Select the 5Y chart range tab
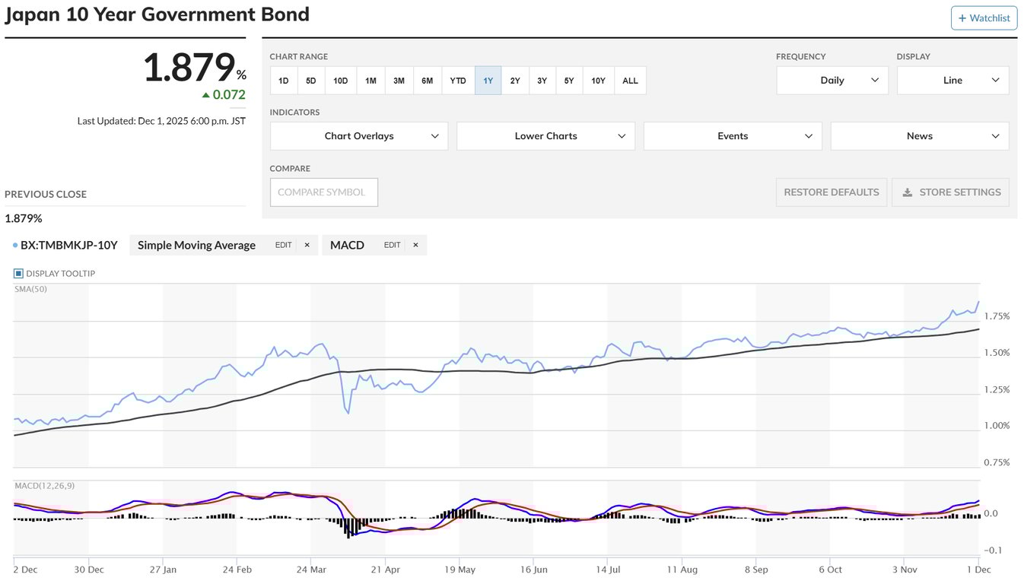The image size is (1024, 584). pos(569,80)
